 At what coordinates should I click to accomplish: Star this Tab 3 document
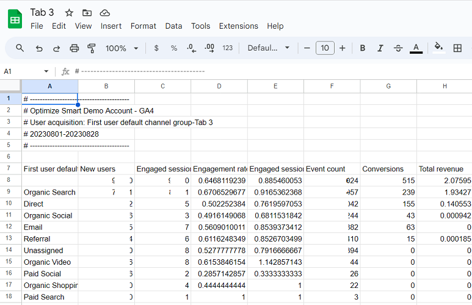[x=69, y=13]
